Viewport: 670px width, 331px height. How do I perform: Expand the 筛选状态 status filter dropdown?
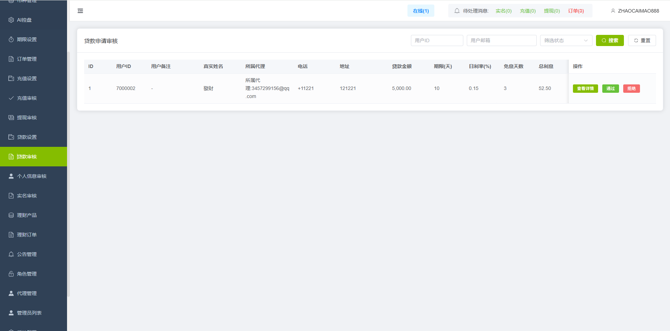click(x=566, y=40)
